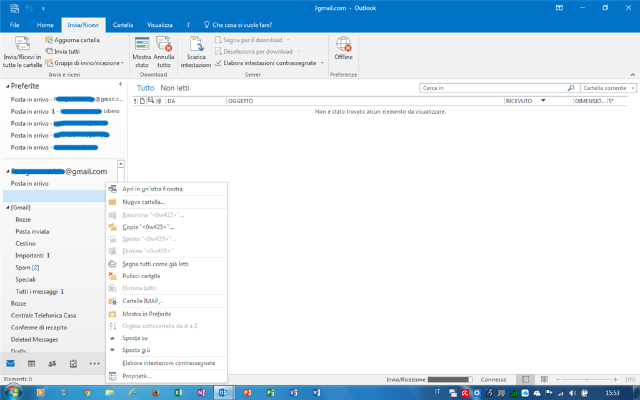640x400 pixels.
Task: Select the Spam [2] folder
Action: click(x=27, y=267)
